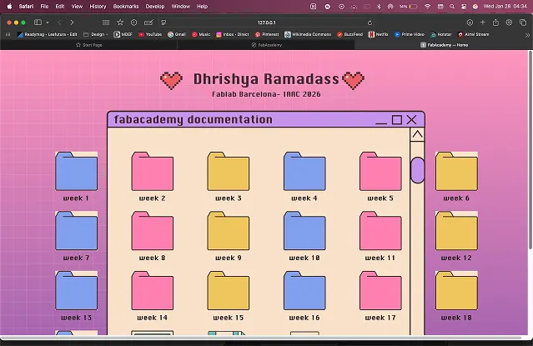Open the YouTube bookmark
533x346 pixels.
coord(150,34)
